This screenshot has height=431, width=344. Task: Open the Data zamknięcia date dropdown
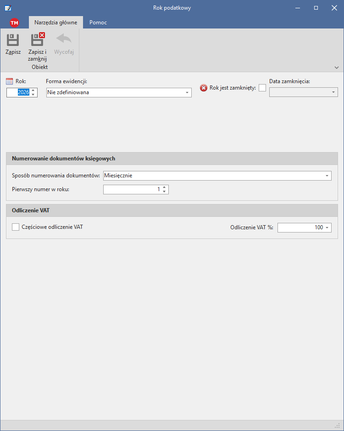click(x=333, y=92)
